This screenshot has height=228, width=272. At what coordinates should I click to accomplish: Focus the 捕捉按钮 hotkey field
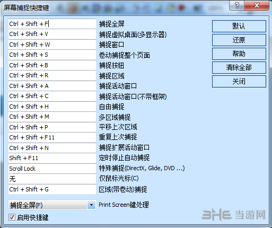(x=52, y=65)
